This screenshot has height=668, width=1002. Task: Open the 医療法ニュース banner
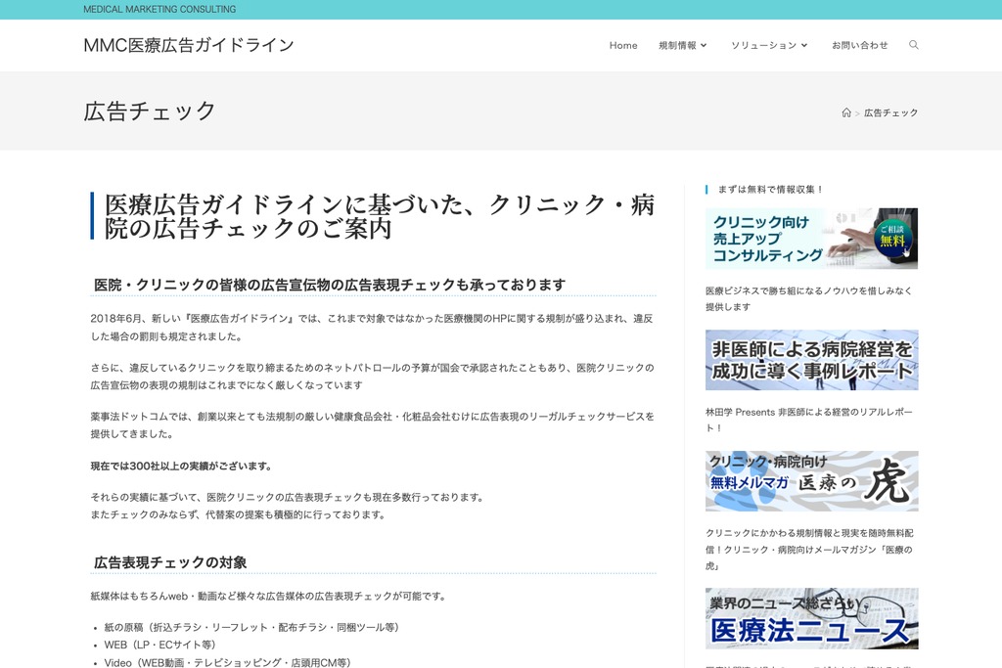[811, 618]
